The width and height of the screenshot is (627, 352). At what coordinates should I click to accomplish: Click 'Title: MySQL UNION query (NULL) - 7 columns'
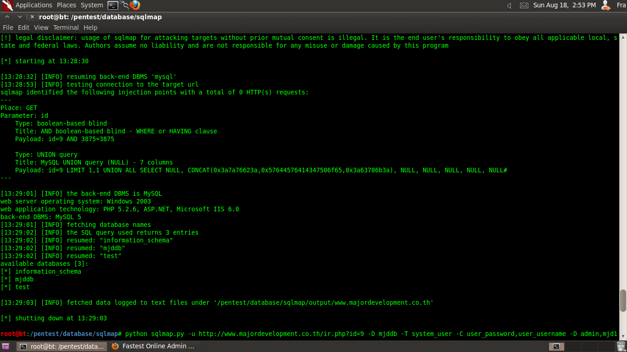click(x=94, y=162)
